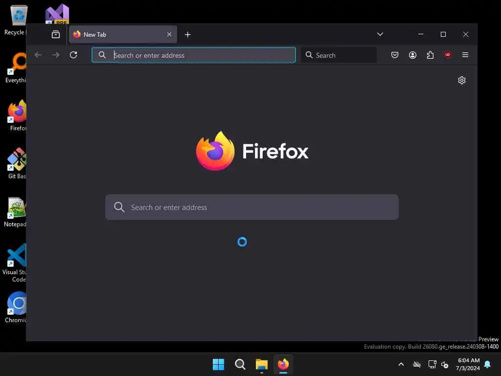This screenshot has width=501, height=376.
Task: Click the new tab page search field
Action: [252, 207]
